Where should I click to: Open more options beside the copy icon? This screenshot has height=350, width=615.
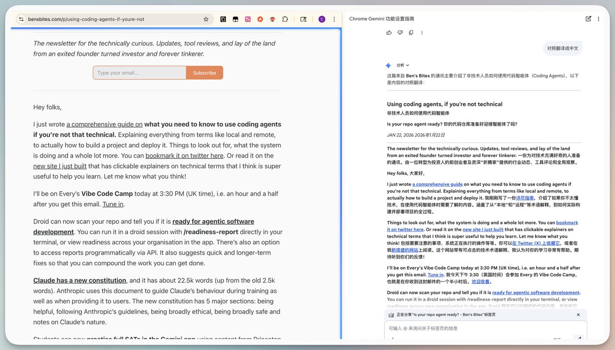pyautogui.click(x=422, y=33)
